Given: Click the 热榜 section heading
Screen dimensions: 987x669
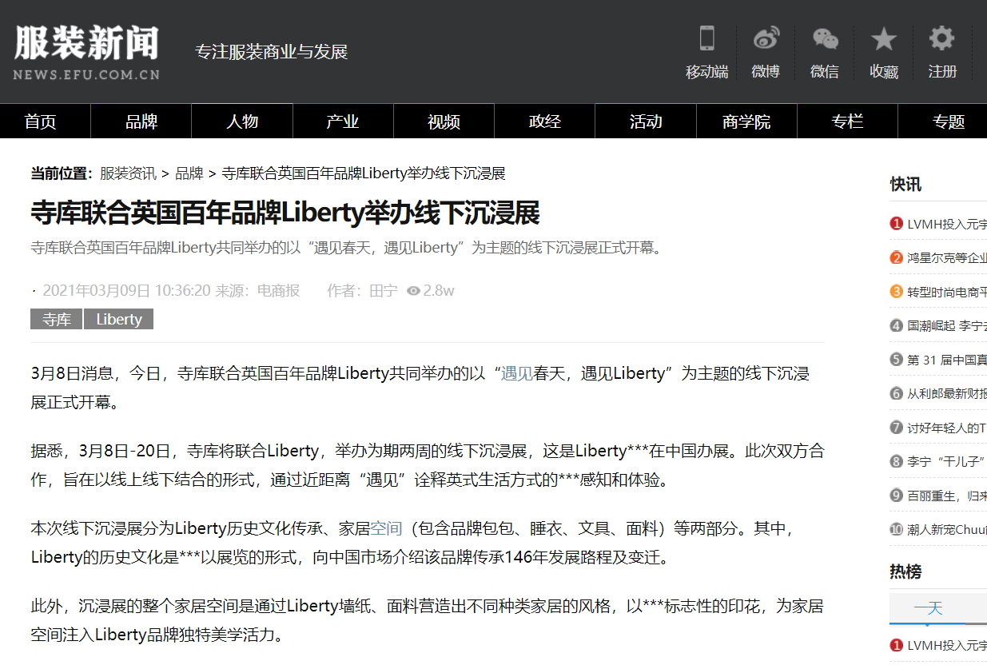Looking at the screenshot, I should tap(905, 571).
